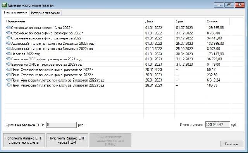Expand 'Авансовый платеж по налогу за 3 квартал 2022 года'
Viewport: 248px width, 153px height.
click(6, 48)
